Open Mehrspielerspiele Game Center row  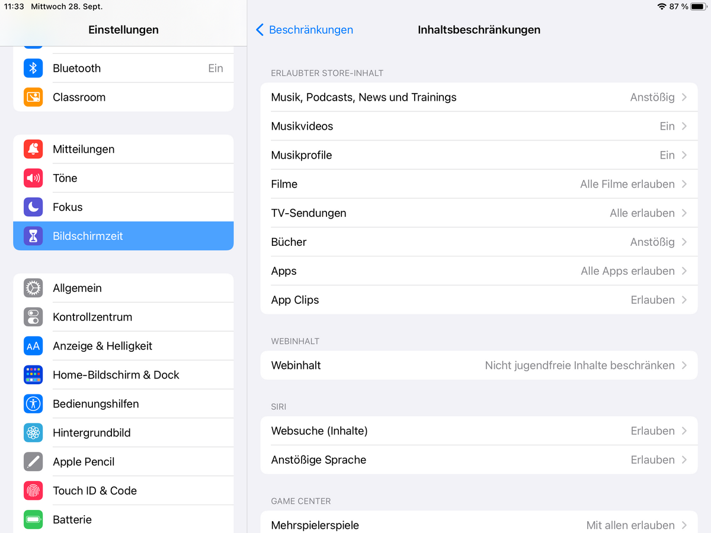tap(479, 525)
